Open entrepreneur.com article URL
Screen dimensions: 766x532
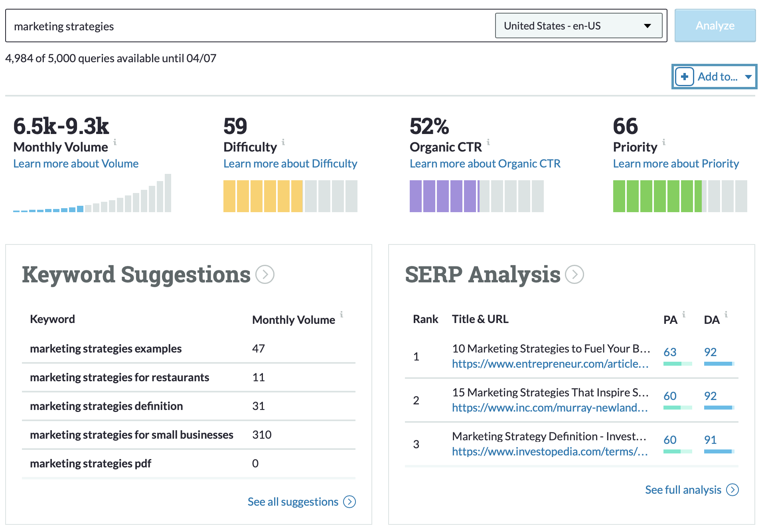[x=550, y=364]
